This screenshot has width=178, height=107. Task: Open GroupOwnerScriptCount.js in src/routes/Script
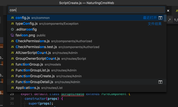click(87, 58)
